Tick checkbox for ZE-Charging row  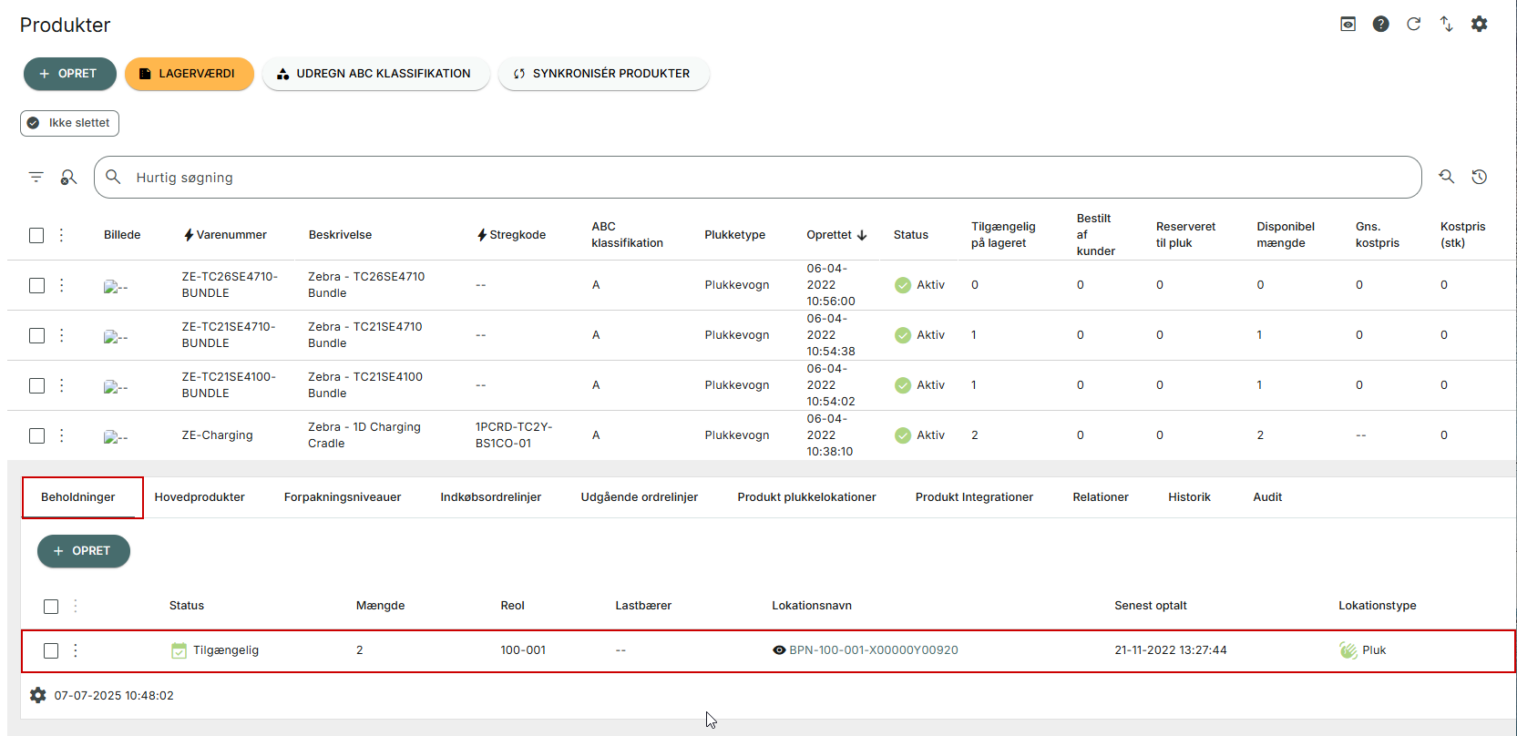[36, 435]
